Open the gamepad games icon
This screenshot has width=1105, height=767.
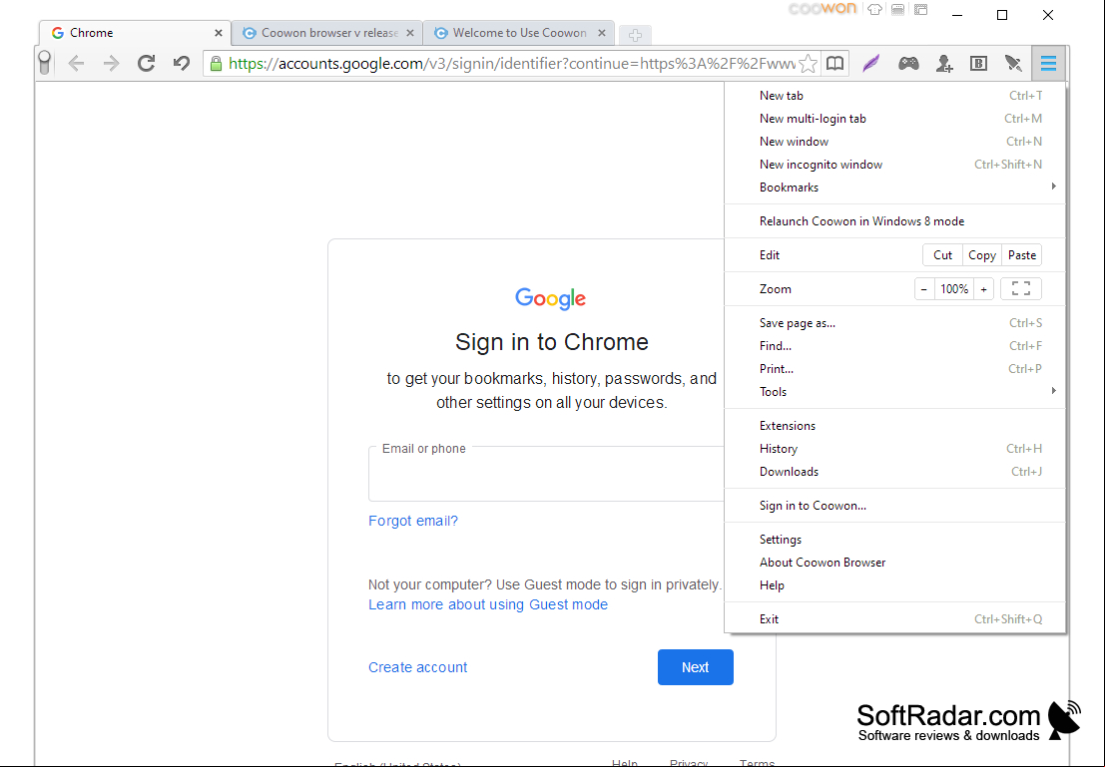click(908, 64)
